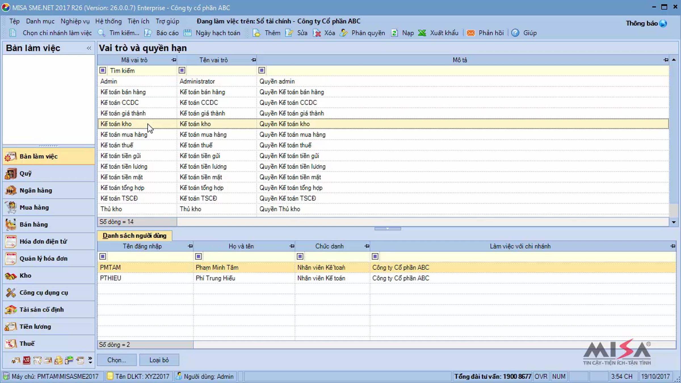The height and width of the screenshot is (383, 681).
Task: Open the filter operator for Mã vai trò
Action: 103,70
